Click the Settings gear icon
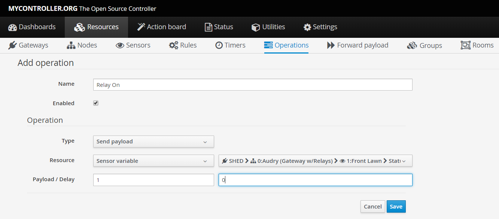 tap(307, 27)
